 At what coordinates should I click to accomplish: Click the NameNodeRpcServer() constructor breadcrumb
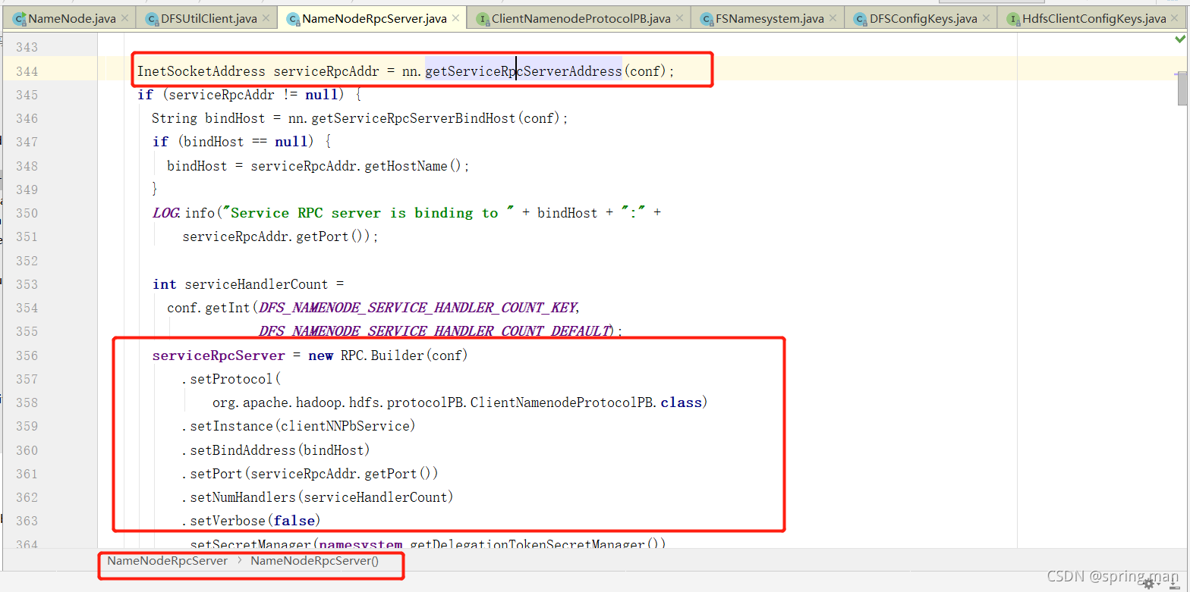coord(314,561)
